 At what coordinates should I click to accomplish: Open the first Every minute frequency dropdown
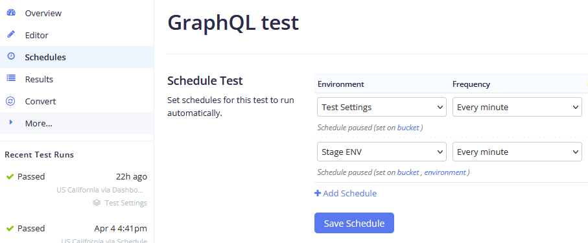(x=517, y=107)
